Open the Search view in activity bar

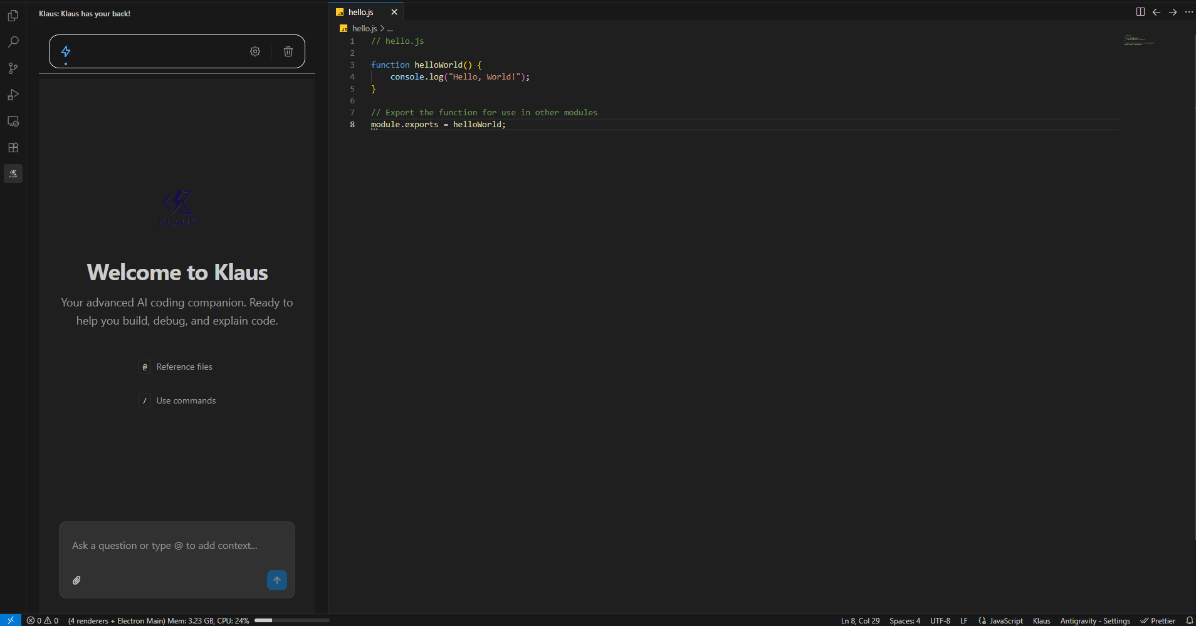[13, 42]
